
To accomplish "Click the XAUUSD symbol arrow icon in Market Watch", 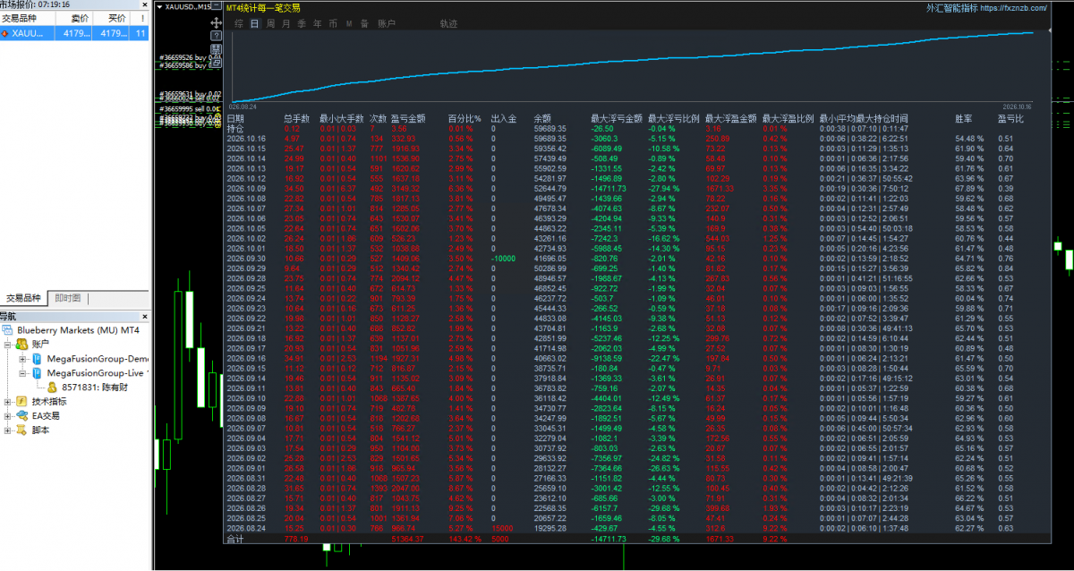I will click(x=5, y=33).
